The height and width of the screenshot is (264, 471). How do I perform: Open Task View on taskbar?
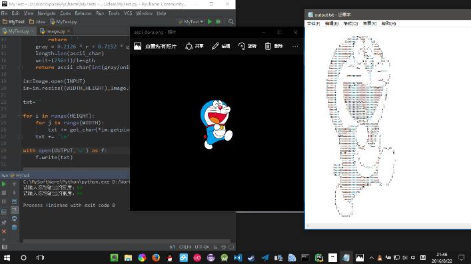click(40, 257)
